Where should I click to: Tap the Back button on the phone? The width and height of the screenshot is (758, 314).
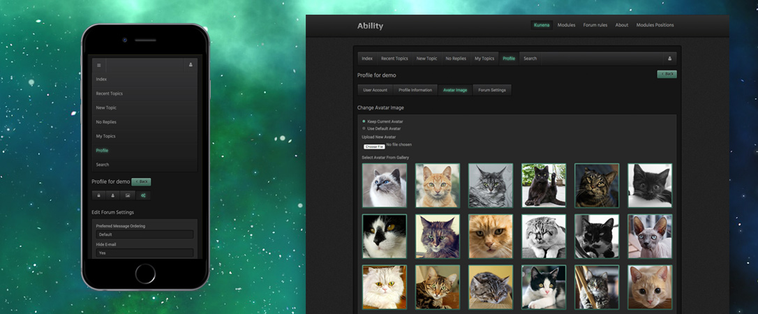141,181
